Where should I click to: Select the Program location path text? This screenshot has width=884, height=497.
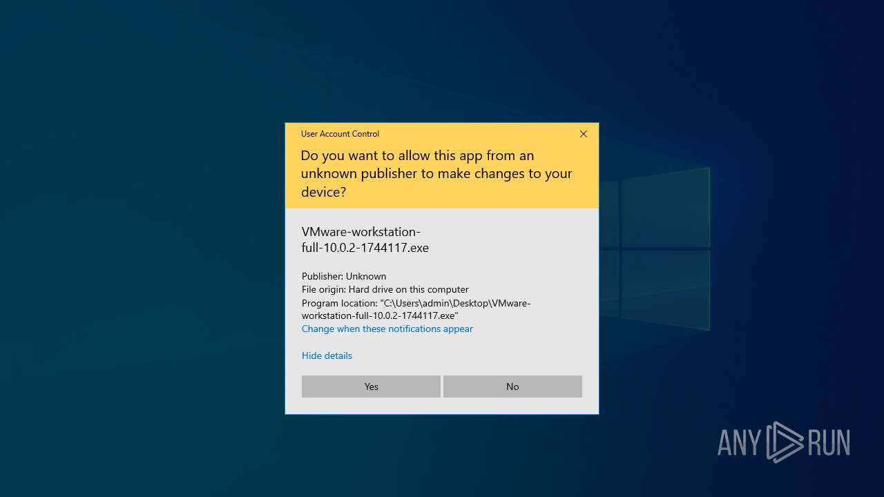[x=416, y=309]
